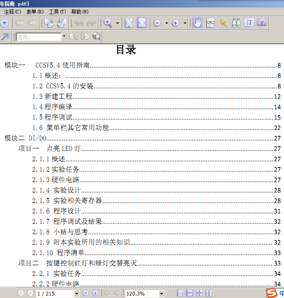Image resolution: width=284 pixels, height=298 pixels.
Task: Switch to single page layout
Action: [180, 293]
